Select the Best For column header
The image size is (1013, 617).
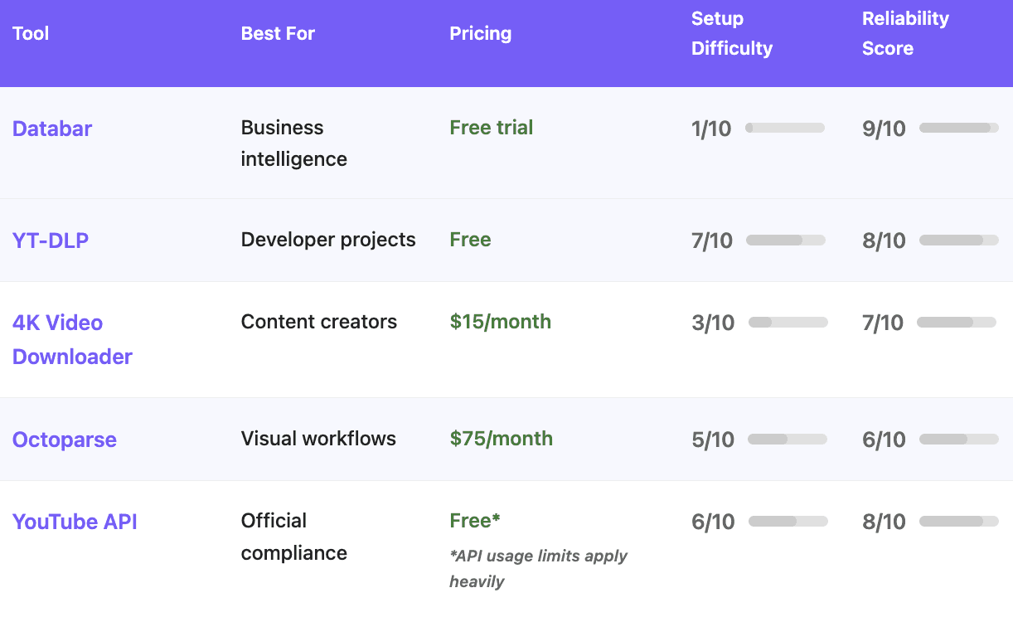point(278,34)
